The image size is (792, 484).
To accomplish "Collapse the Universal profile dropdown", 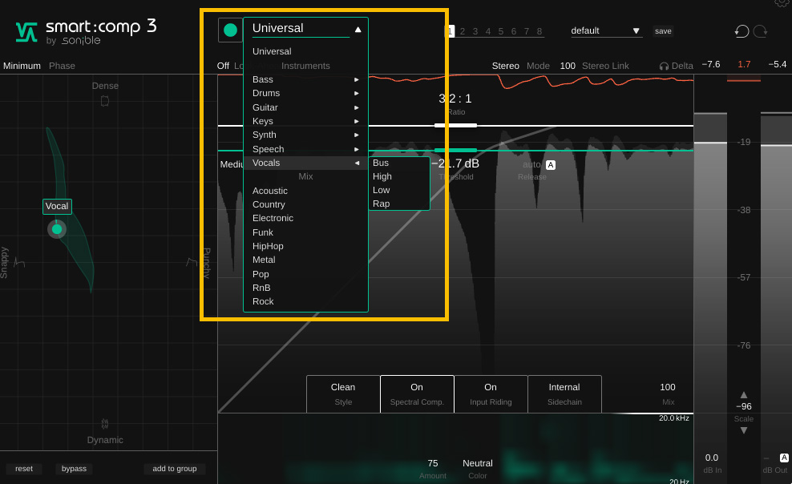I will pyautogui.click(x=358, y=30).
